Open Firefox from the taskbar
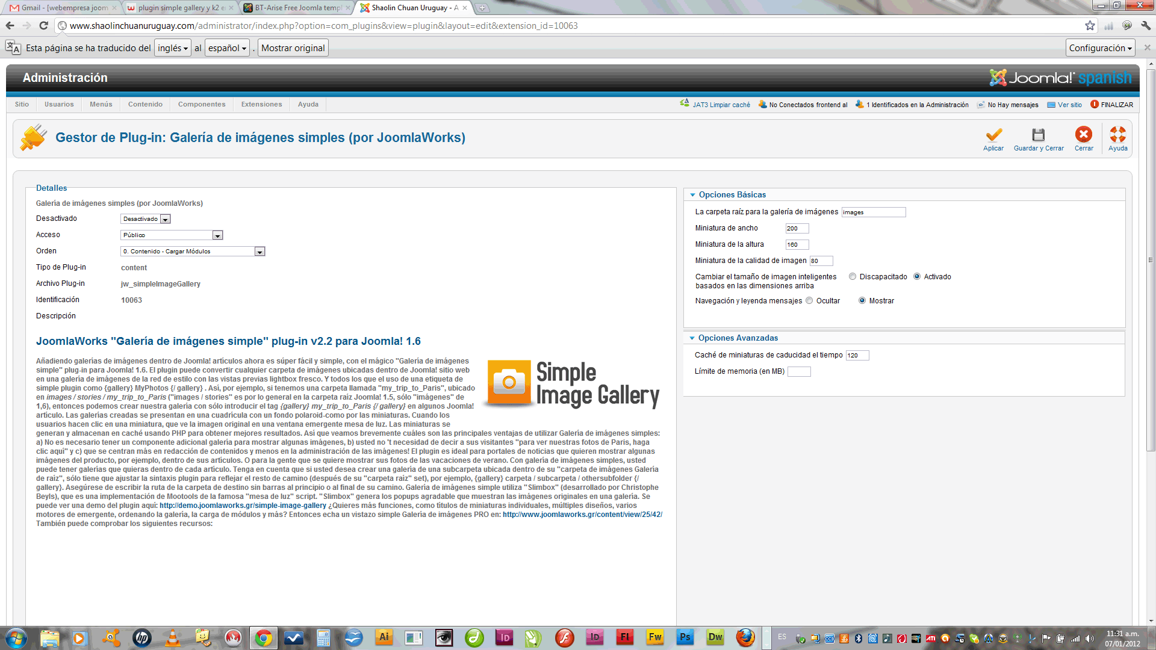The image size is (1156, 650). (x=745, y=637)
